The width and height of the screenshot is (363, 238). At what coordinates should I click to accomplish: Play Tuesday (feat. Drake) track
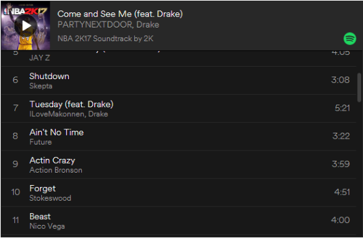point(179,109)
